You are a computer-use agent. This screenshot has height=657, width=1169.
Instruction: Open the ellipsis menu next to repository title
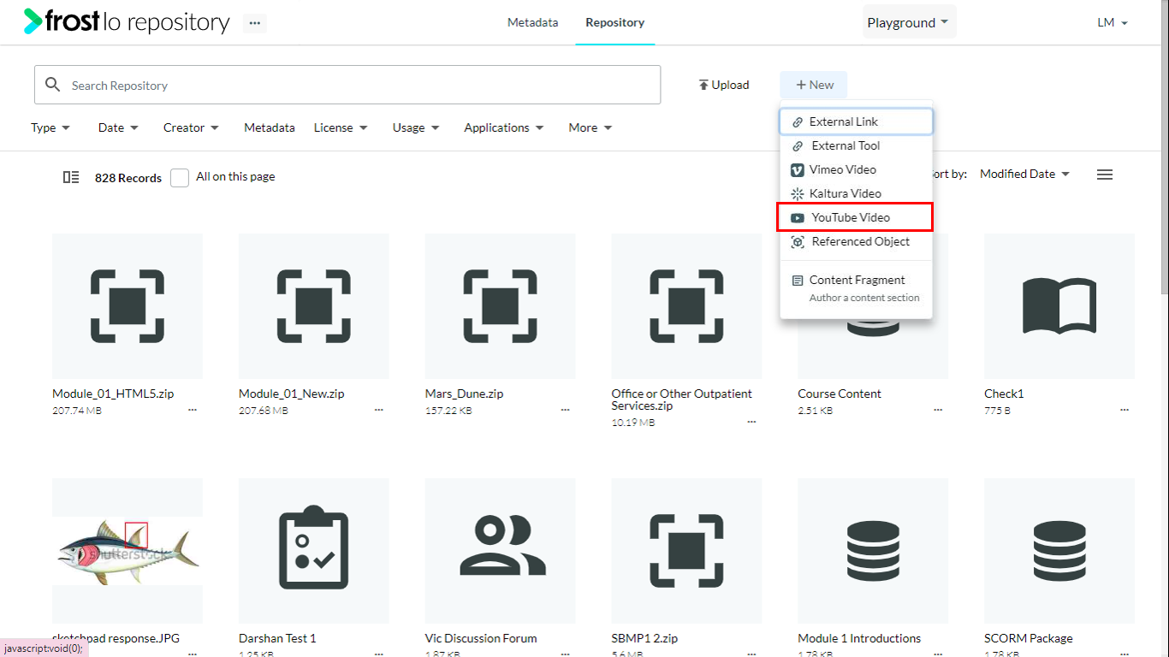point(254,24)
